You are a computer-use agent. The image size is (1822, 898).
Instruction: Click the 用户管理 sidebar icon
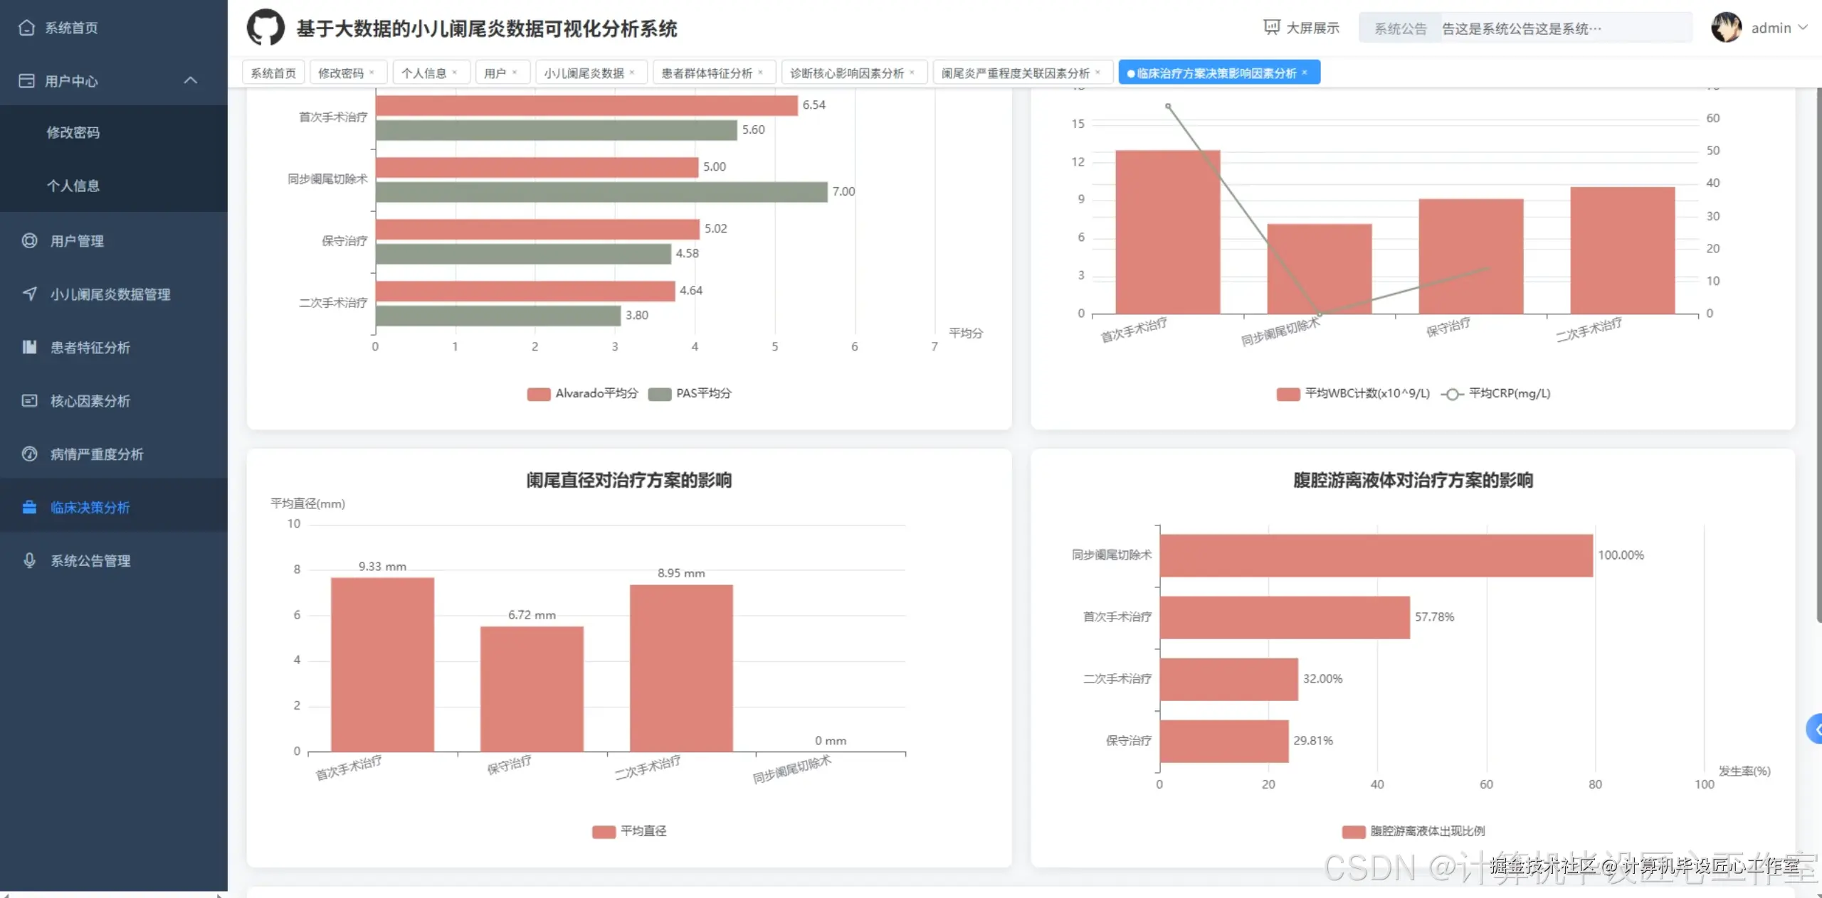(x=29, y=240)
